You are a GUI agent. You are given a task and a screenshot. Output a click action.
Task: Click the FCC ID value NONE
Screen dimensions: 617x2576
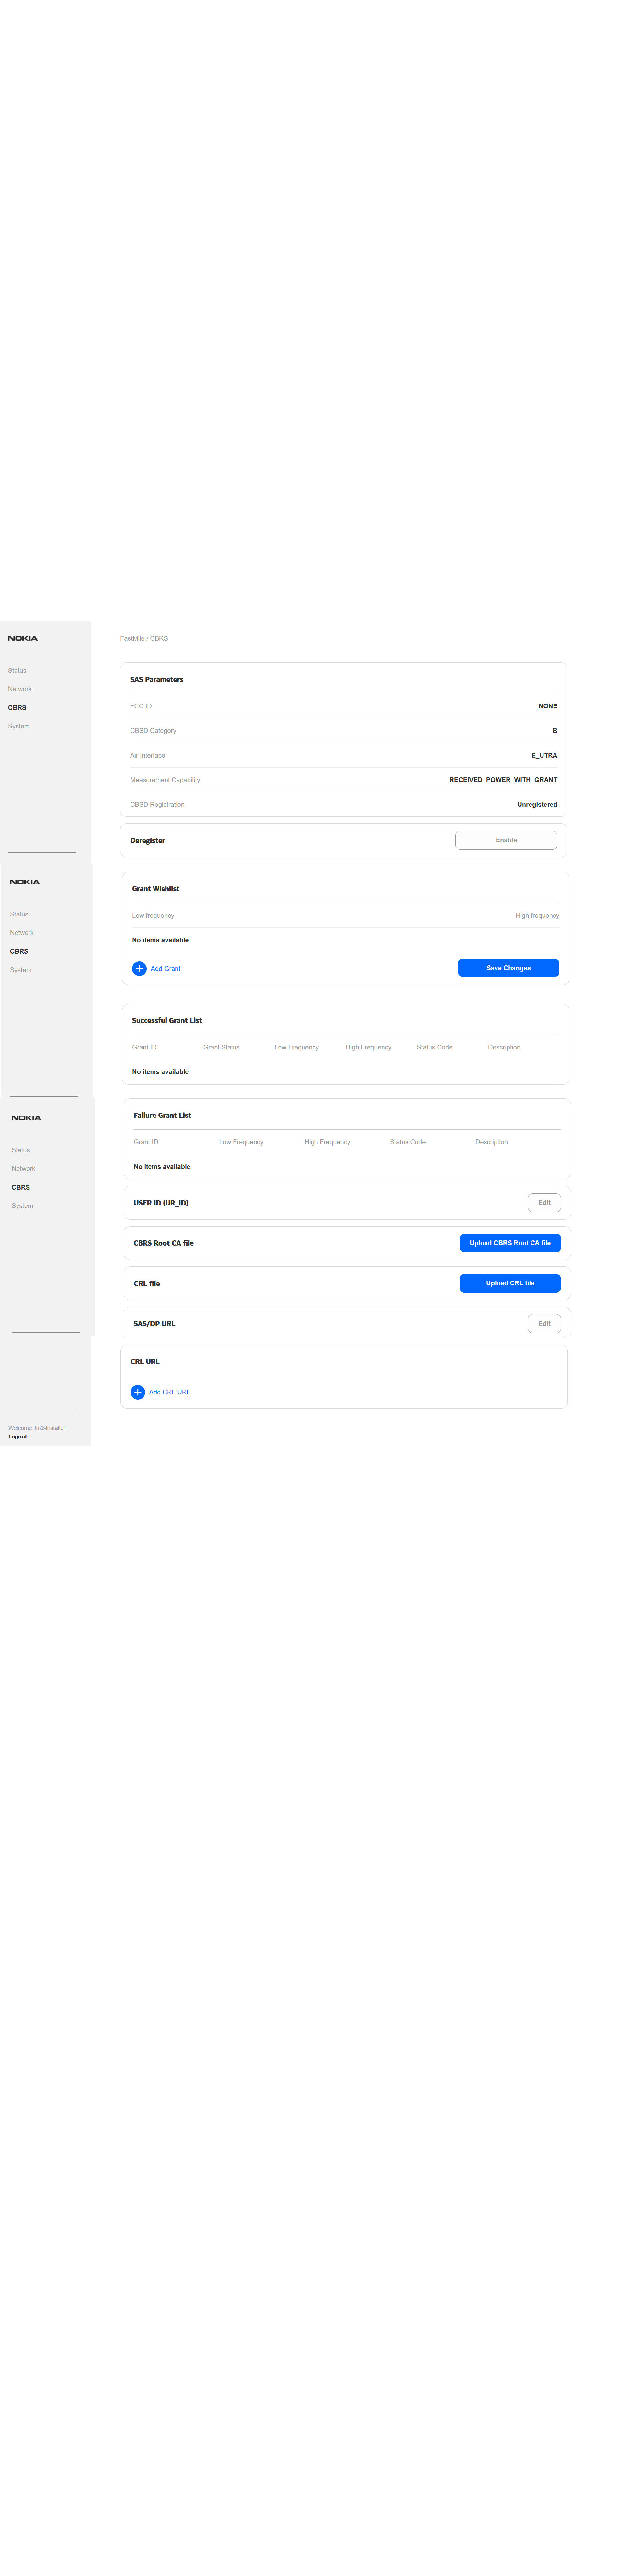pos(548,706)
